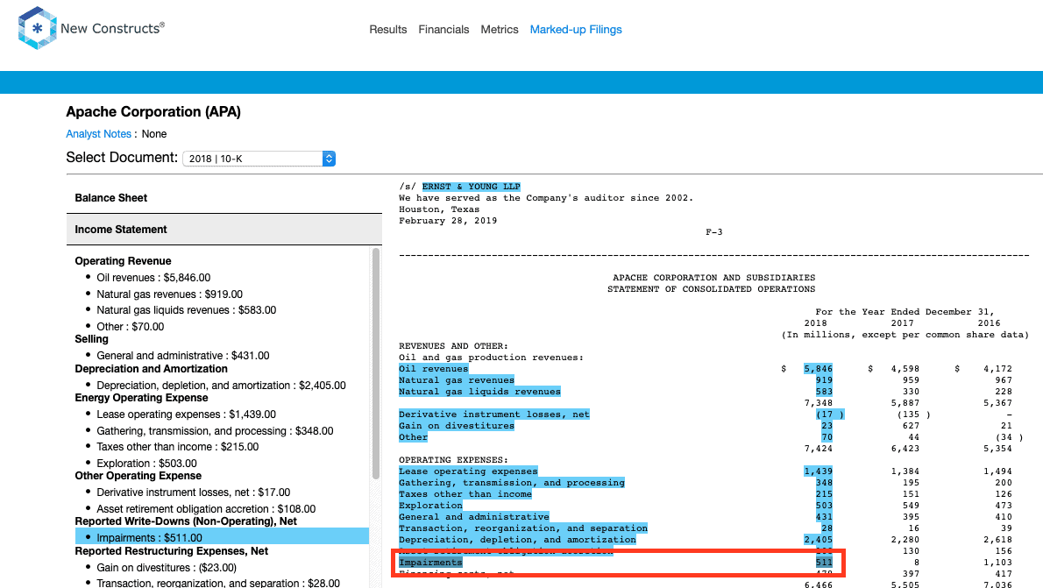Click highlighted ERNST & YOUNG LLP text
This screenshot has width=1043, height=588.
point(472,187)
